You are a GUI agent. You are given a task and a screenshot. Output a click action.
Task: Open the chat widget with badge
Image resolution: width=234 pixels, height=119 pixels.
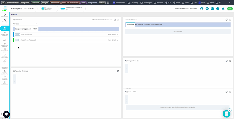coord(226,113)
